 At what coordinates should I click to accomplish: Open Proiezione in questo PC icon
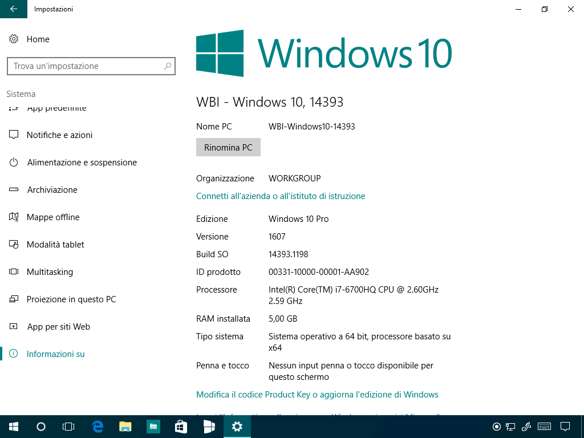click(14, 299)
